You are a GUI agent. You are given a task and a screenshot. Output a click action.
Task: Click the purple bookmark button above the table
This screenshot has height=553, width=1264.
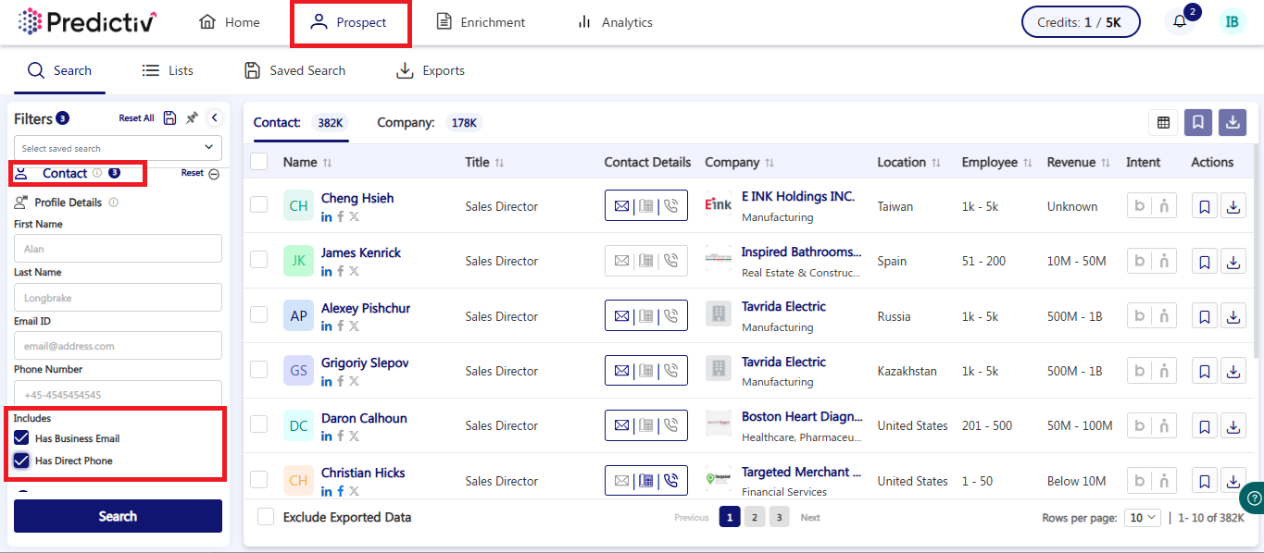[x=1198, y=122]
